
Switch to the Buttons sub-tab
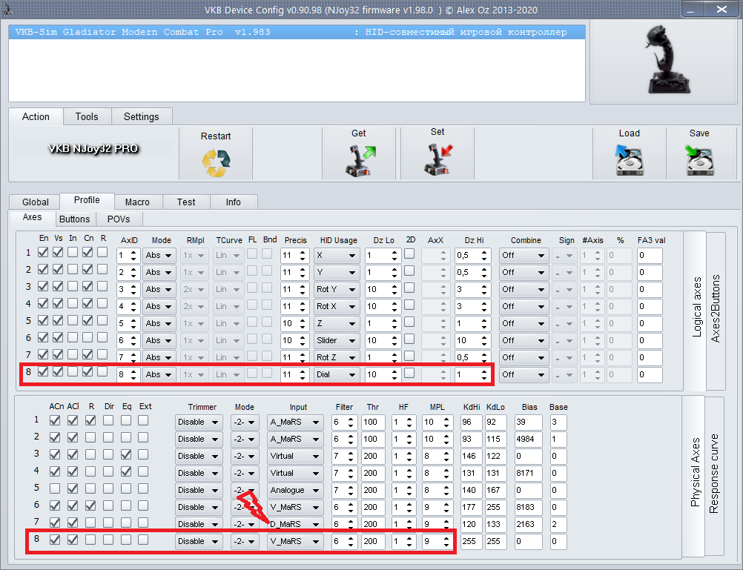pos(74,219)
